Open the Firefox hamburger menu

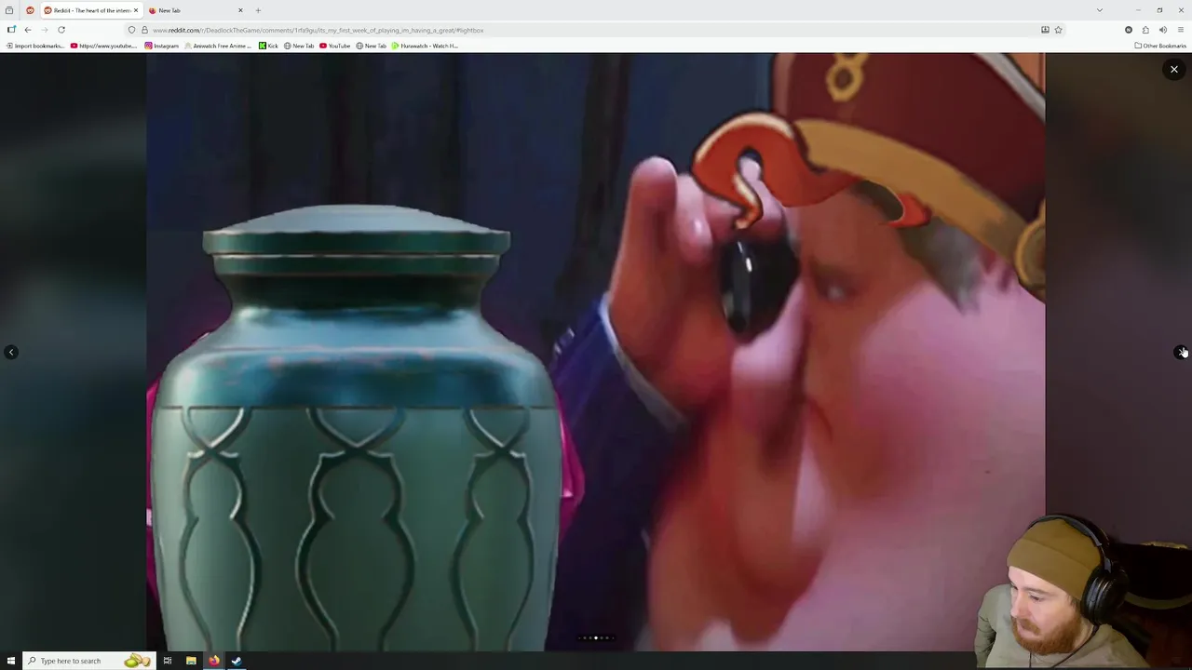1180,30
